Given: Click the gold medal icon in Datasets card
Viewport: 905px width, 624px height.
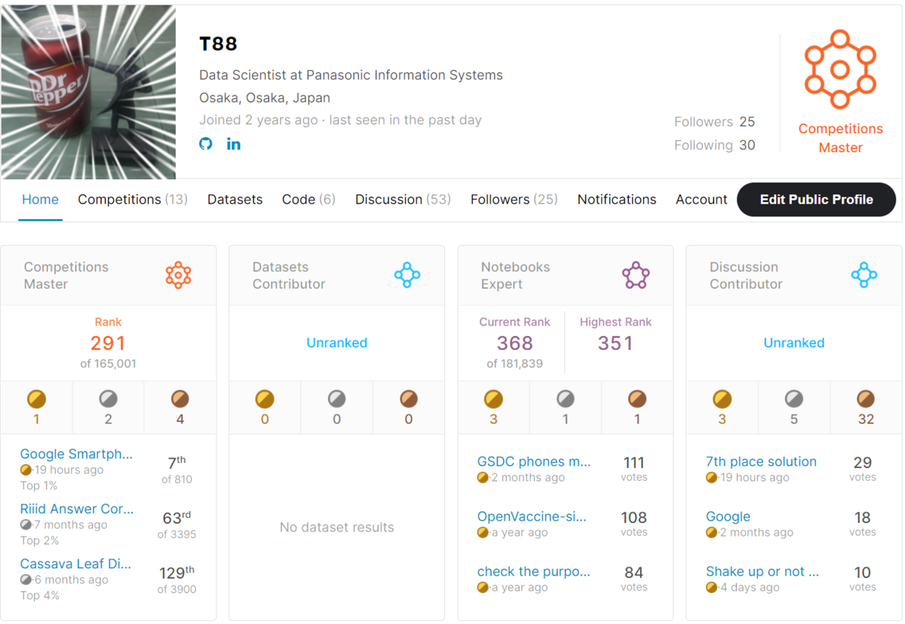Looking at the screenshot, I should click(265, 399).
